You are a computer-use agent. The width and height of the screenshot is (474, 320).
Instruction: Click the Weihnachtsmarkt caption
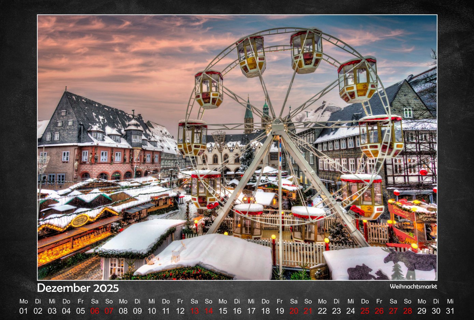click(x=413, y=286)
